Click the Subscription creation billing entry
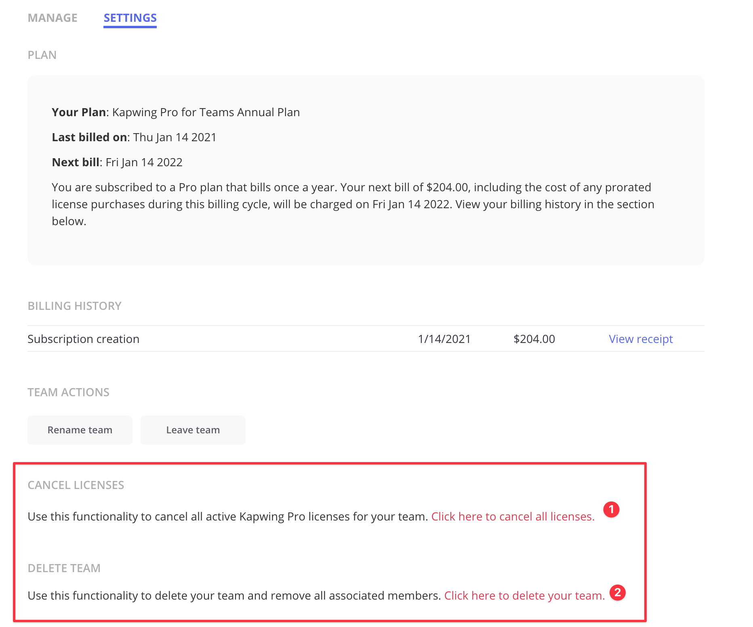The image size is (753, 627). [x=83, y=339]
